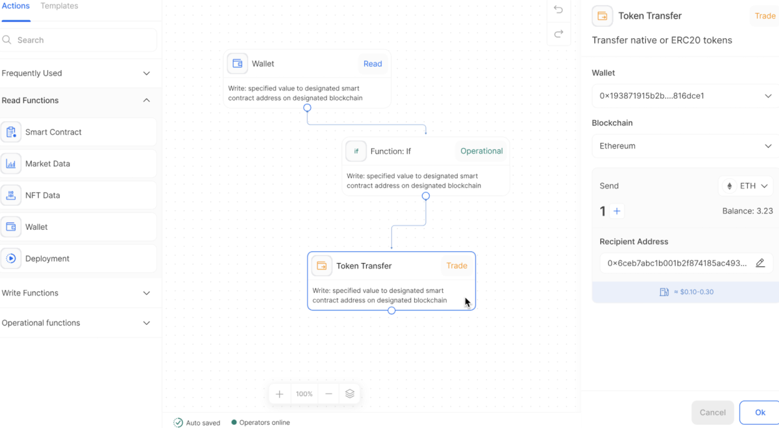The image size is (779, 428).
Task: Click the layers icon in zoom toolbar
Action: pos(350,394)
